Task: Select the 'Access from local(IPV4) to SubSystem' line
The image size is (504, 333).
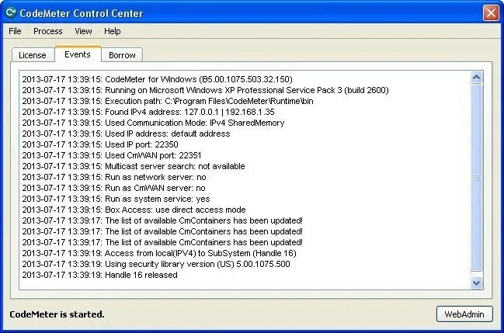Action: (x=159, y=253)
